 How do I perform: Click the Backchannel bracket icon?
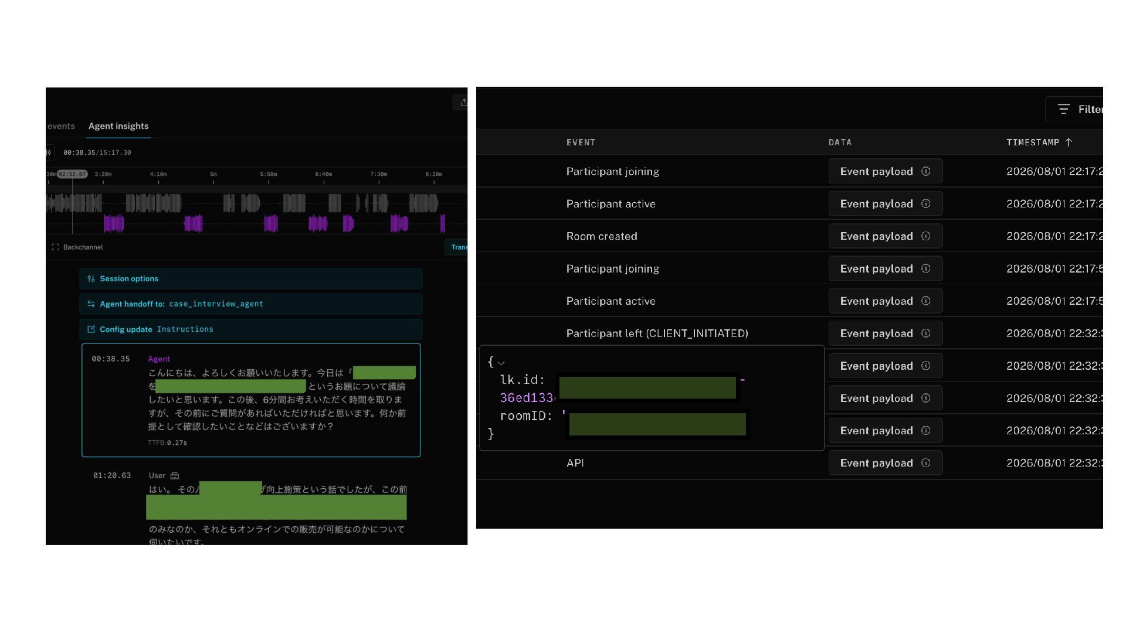click(56, 247)
